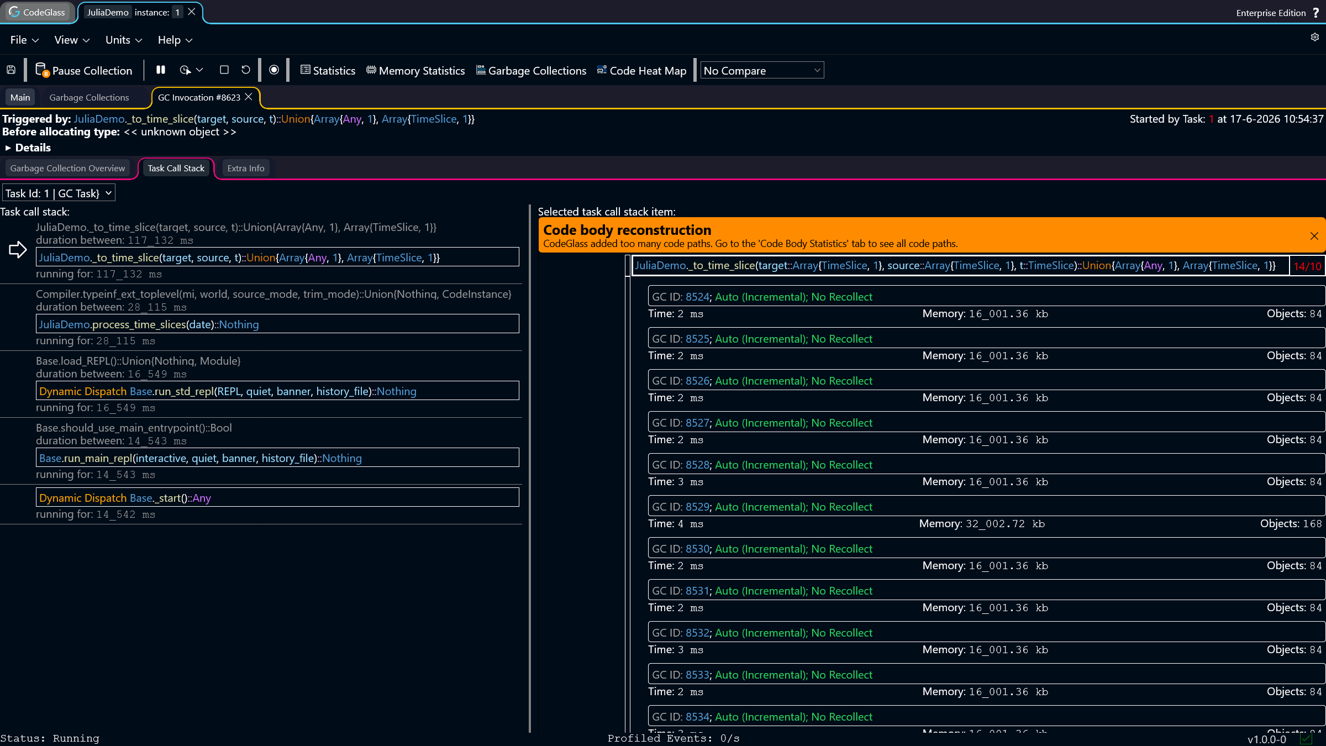The height and width of the screenshot is (746, 1326).
Task: Click the JuliaDemo._to_time_slice link in Triggered by
Action: tap(133, 119)
